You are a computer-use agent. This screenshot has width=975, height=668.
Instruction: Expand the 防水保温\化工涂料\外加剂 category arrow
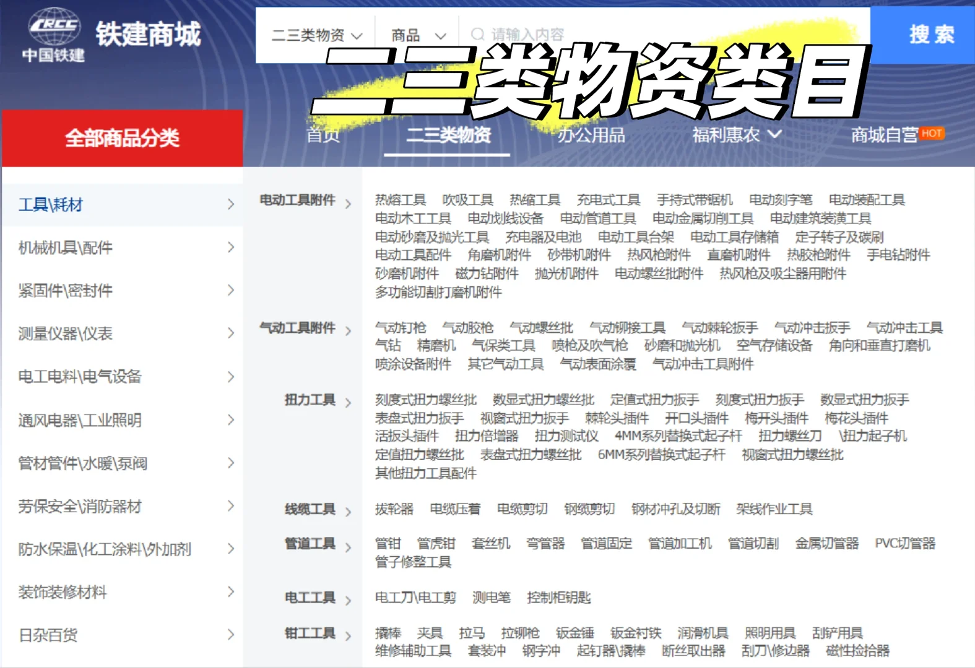tap(231, 549)
